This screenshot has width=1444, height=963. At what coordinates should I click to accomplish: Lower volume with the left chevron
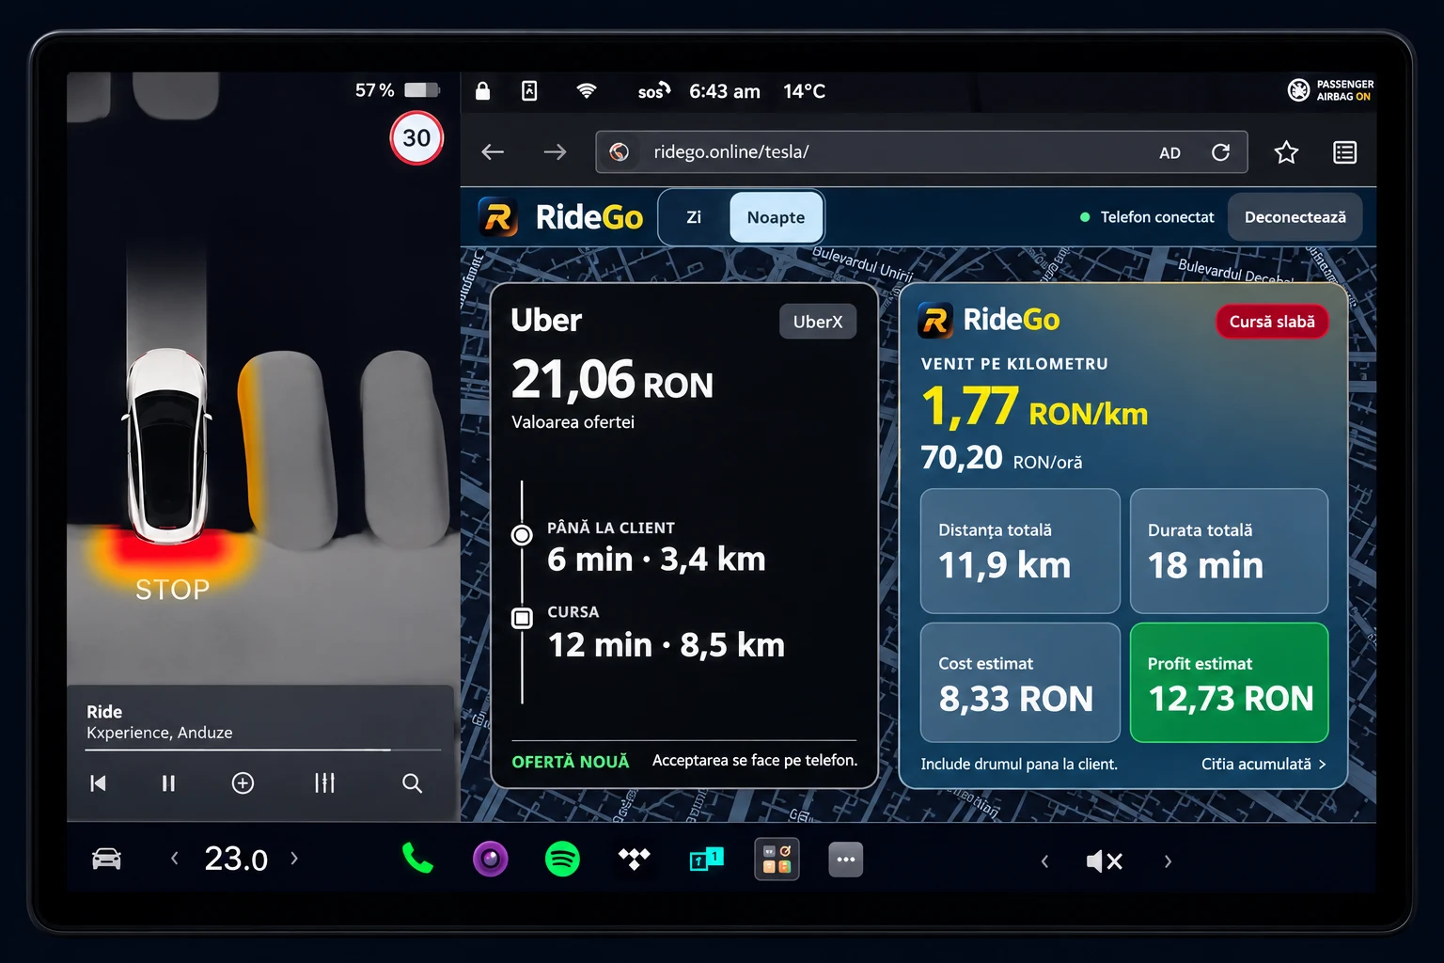tap(1044, 860)
